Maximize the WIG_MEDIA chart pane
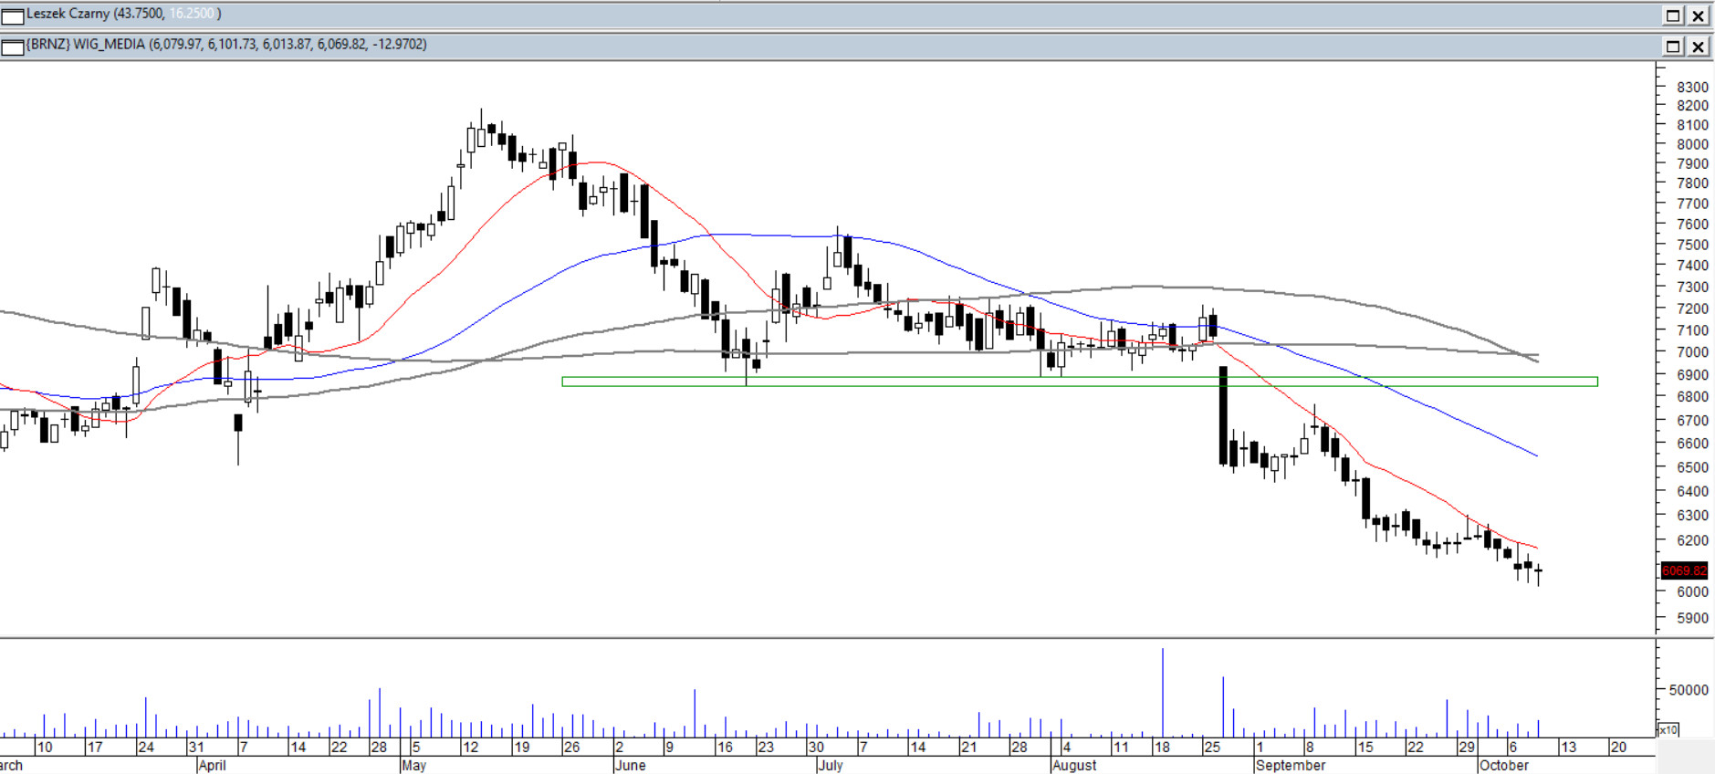Screen dimensions: 1715x774 click(x=1673, y=47)
